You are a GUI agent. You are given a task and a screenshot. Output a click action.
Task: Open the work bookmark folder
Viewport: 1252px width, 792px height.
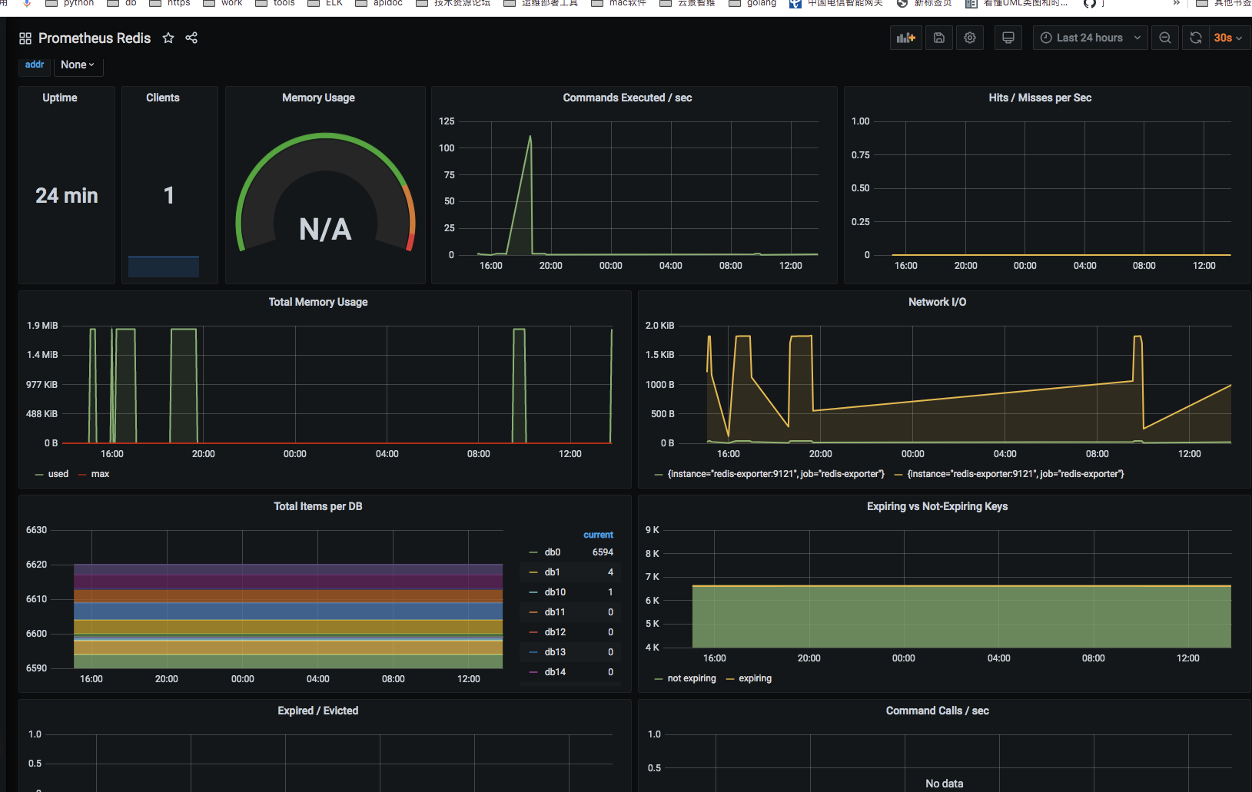[x=223, y=3]
